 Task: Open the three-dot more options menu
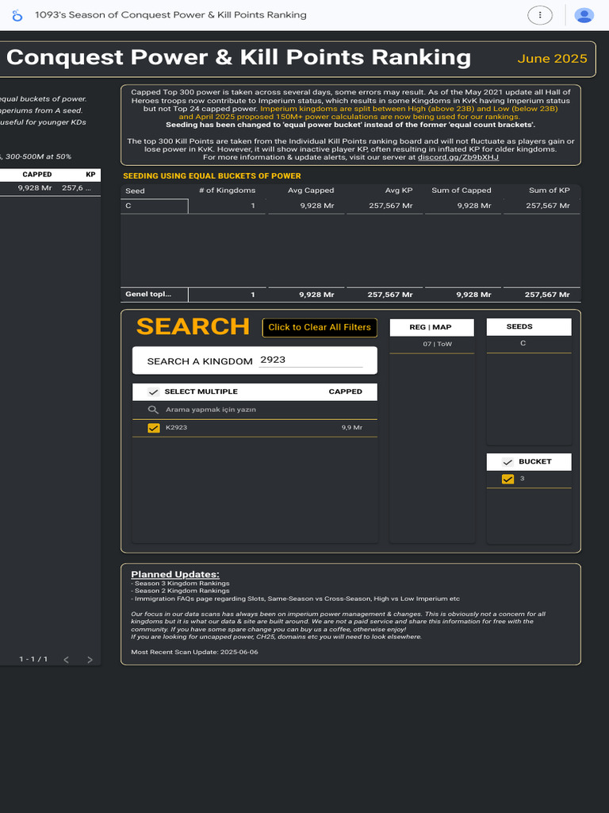click(x=539, y=15)
